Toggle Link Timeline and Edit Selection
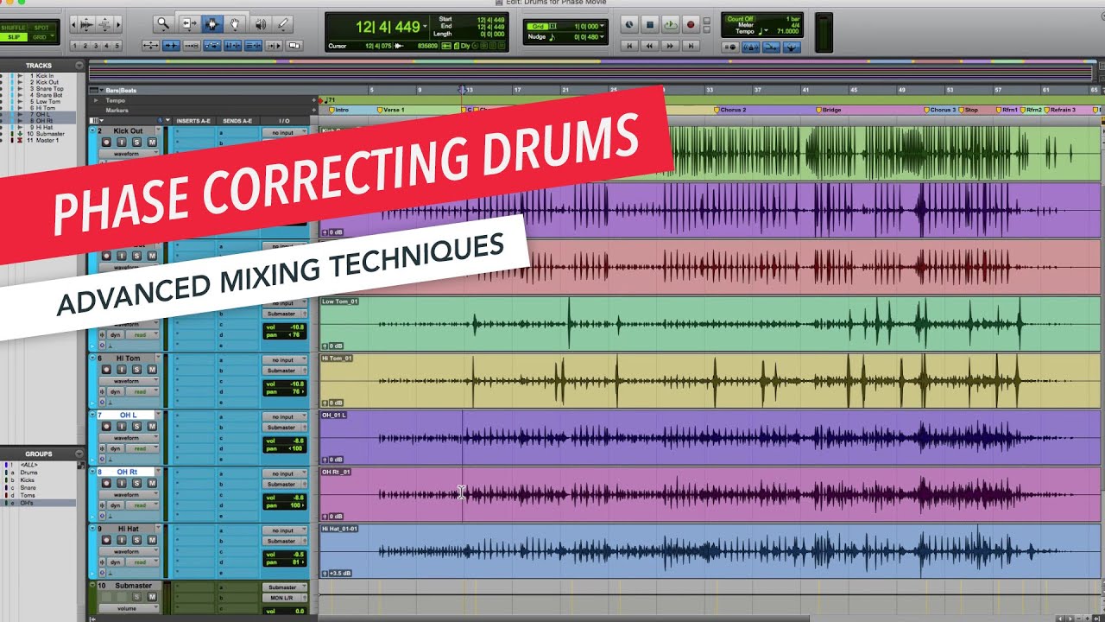The width and height of the screenshot is (1105, 622). tap(233, 45)
